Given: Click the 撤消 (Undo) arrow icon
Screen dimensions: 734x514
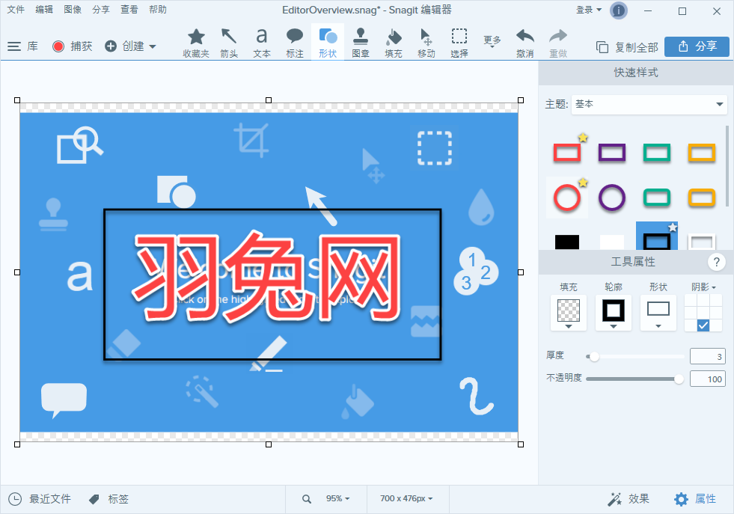Looking at the screenshot, I should click(x=525, y=42).
